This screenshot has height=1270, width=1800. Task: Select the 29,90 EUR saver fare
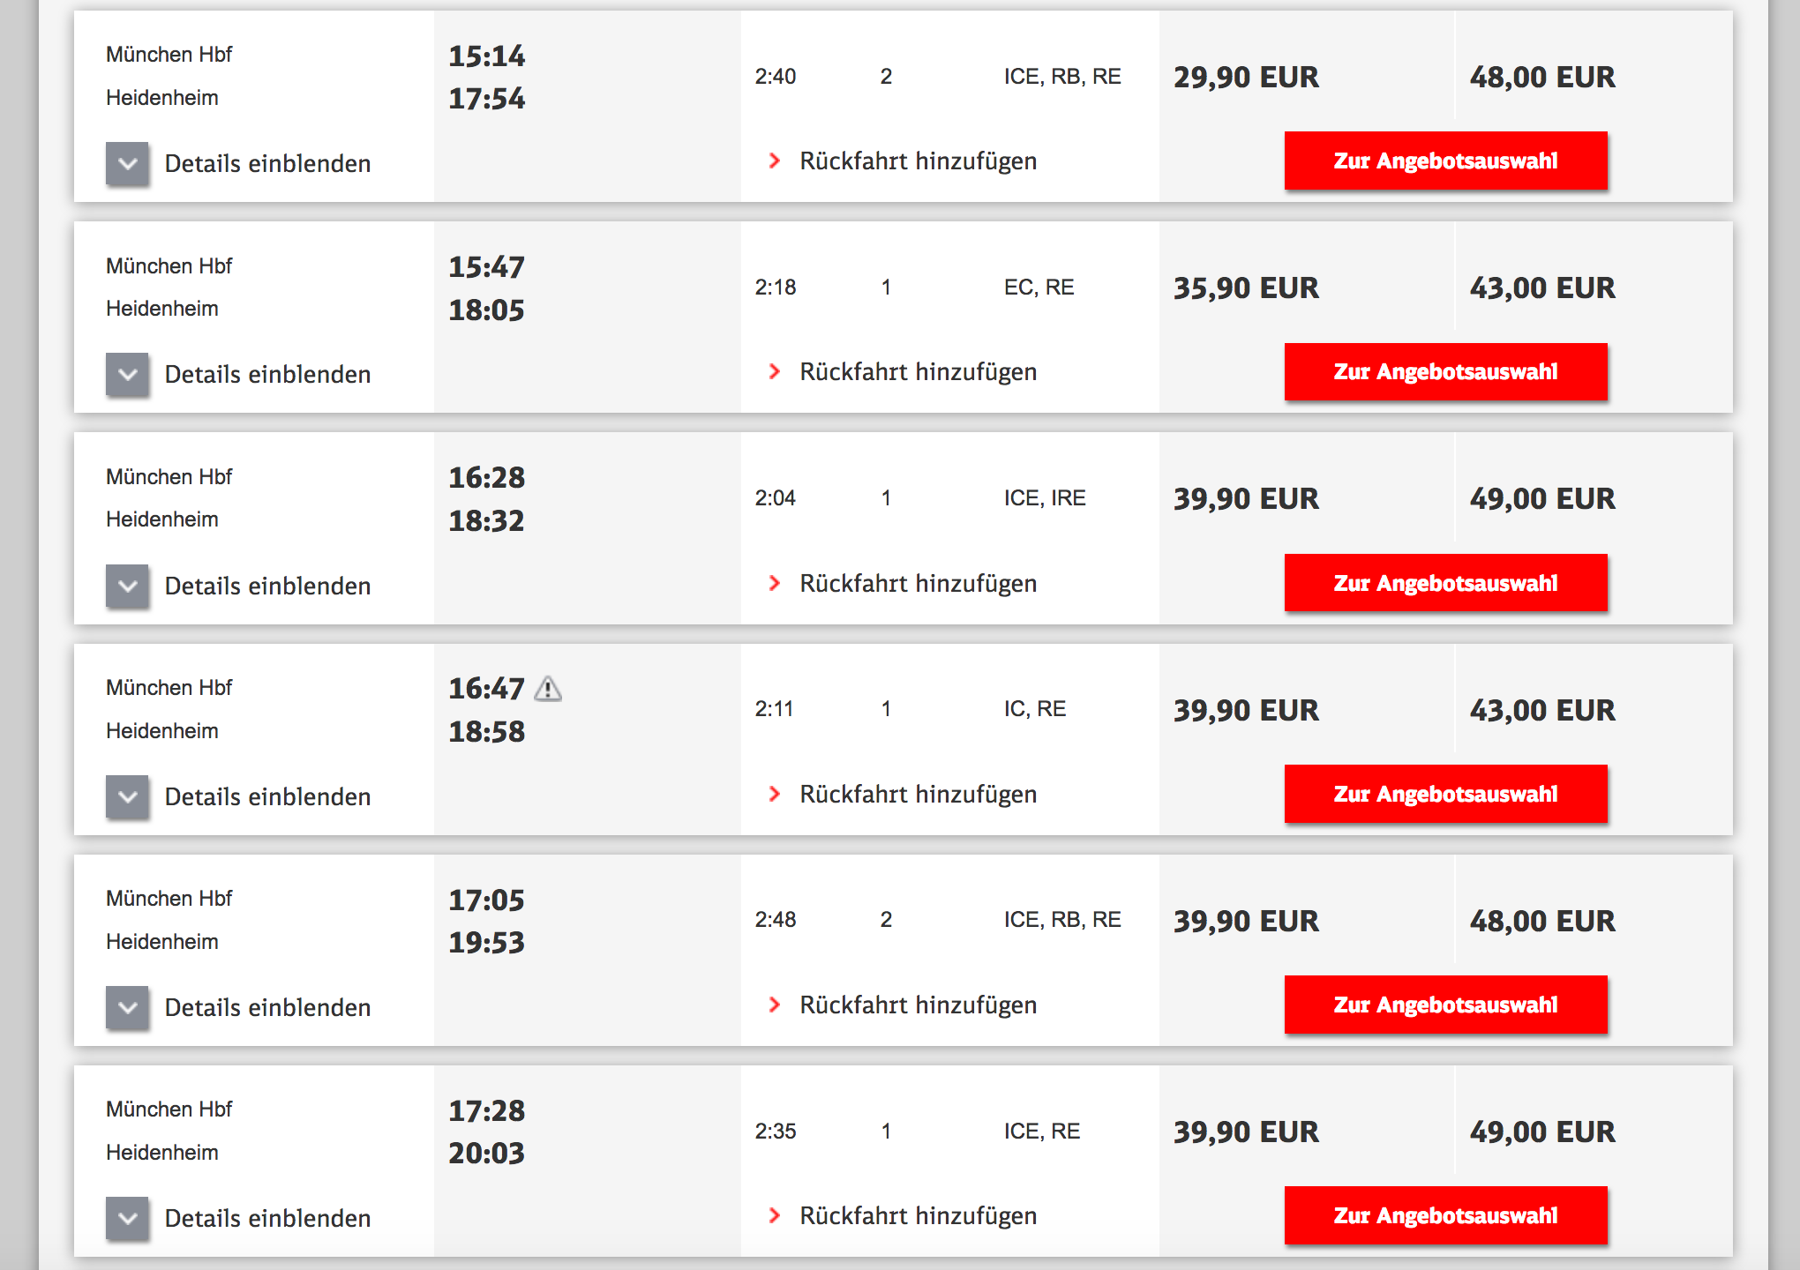(x=1246, y=78)
